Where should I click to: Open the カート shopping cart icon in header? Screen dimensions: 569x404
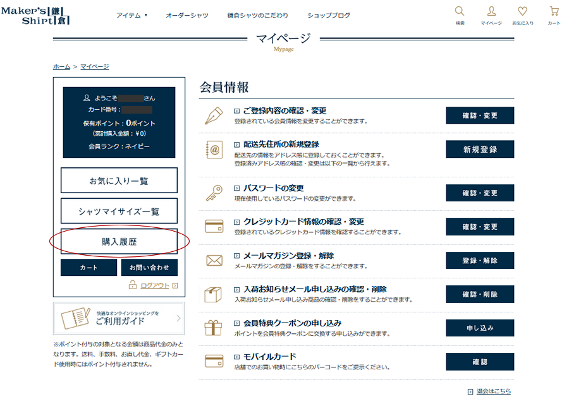(554, 11)
